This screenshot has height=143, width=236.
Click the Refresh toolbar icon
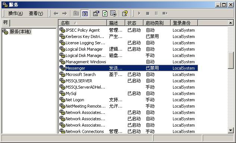click(105, 13)
